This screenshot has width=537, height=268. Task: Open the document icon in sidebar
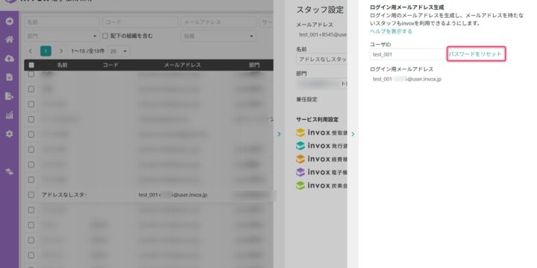10,77
